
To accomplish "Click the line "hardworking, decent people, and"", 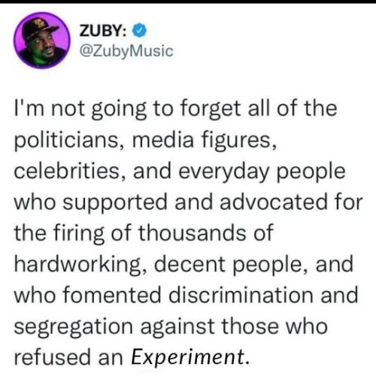I will pos(184,265).
